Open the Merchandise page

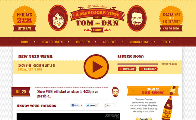point(139,42)
